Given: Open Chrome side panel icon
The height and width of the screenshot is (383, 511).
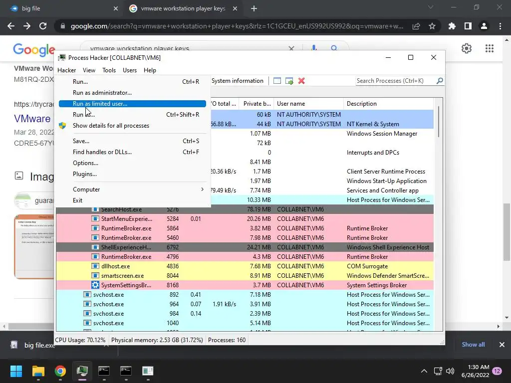Looking at the screenshot, I should pos(468,26).
